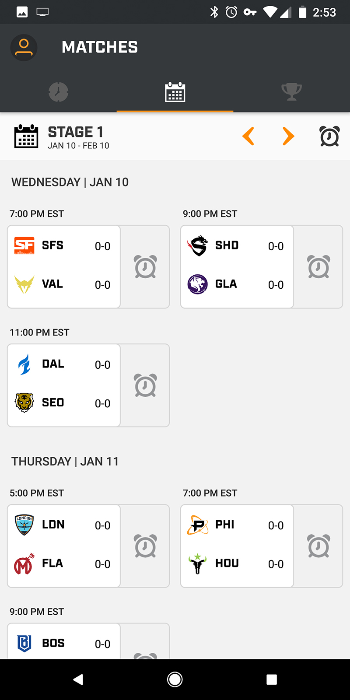Tap the Shanghai Dragons logo
Viewport: 350px width, 700px height.
pos(198,245)
